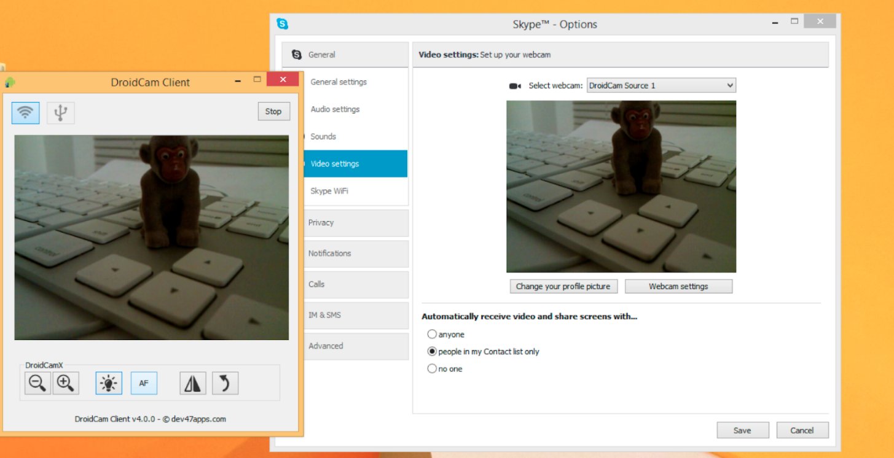The width and height of the screenshot is (894, 458).
Task: Trigger autofocus with the AF icon
Action: (x=144, y=382)
